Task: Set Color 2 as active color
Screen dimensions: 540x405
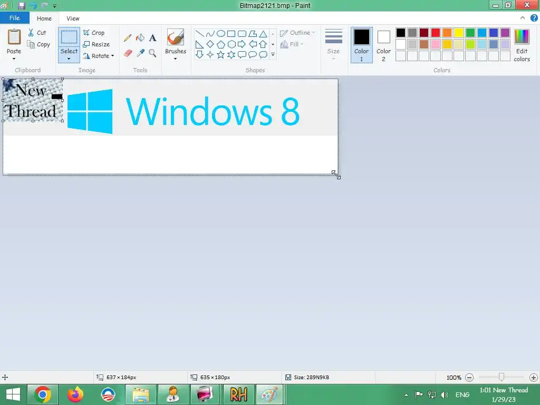Action: pyautogui.click(x=384, y=45)
